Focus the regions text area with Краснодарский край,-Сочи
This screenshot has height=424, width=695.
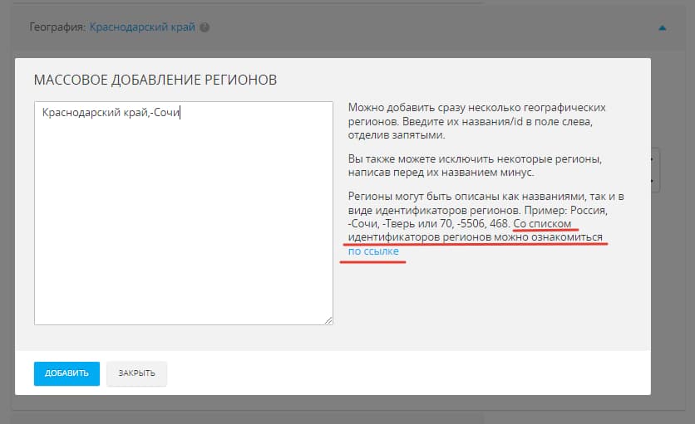tap(184, 213)
